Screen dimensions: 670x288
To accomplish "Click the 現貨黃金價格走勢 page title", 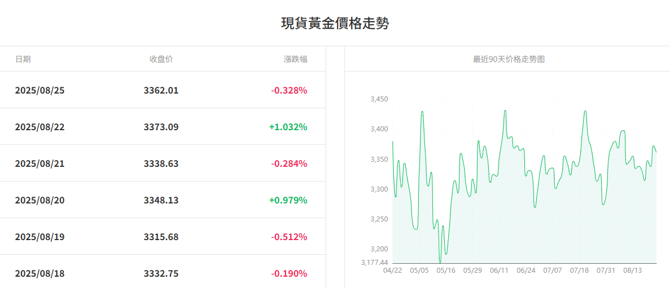I will tap(335, 24).
